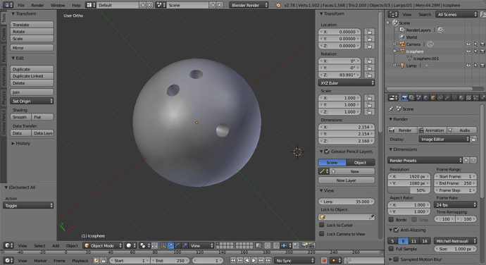Image resolution: width=486 pixels, height=265 pixels.
Task: Click the outliner horizontal scrollbar
Action: [x=429, y=89]
